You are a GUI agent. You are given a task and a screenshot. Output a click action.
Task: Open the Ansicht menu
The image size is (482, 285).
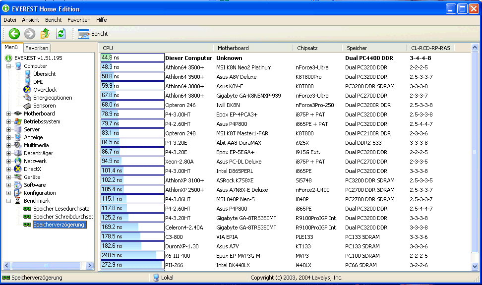[30, 20]
